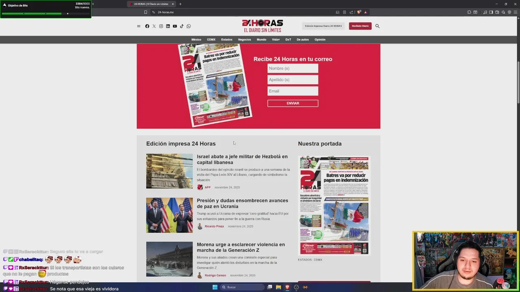This screenshot has height=292, width=520.
Task: Open the Brave wallet icon
Action: [x=497, y=12]
